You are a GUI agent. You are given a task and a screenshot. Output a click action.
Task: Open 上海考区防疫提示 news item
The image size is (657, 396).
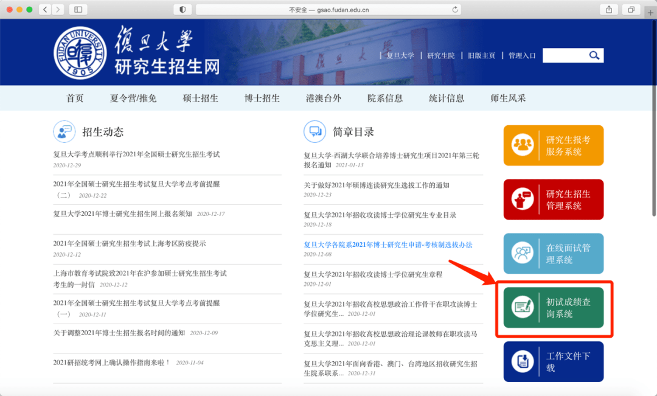(x=130, y=243)
